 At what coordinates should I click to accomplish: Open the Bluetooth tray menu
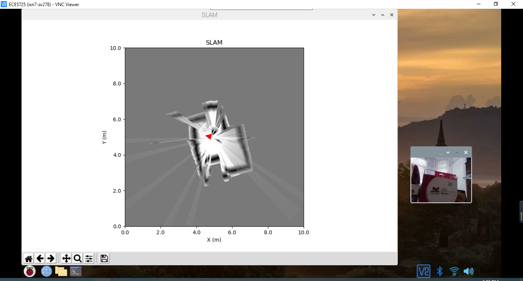tap(440, 271)
